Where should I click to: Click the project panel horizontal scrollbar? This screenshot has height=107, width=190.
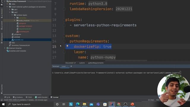[x=22, y=95]
